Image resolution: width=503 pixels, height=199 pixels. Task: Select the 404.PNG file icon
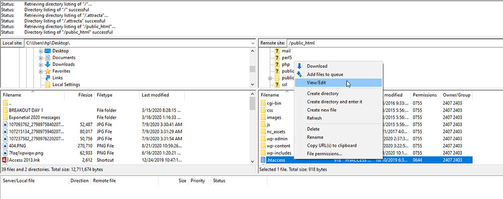[x=5, y=145]
